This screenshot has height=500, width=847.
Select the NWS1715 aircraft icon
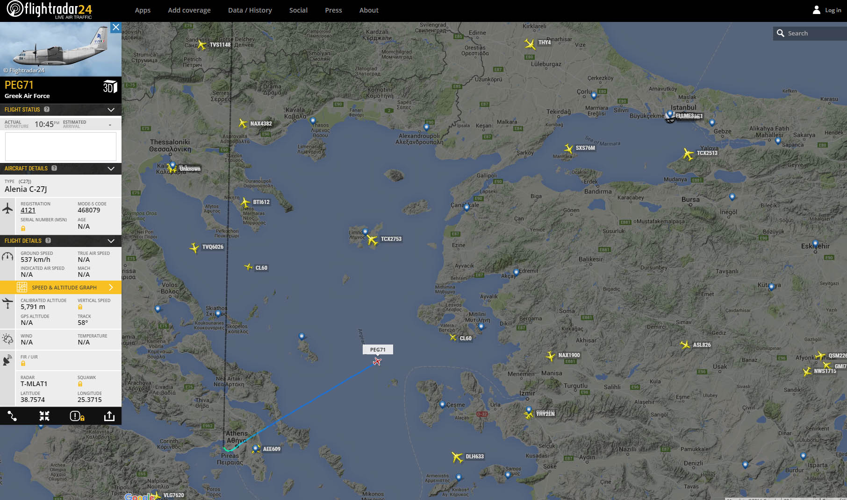(807, 372)
